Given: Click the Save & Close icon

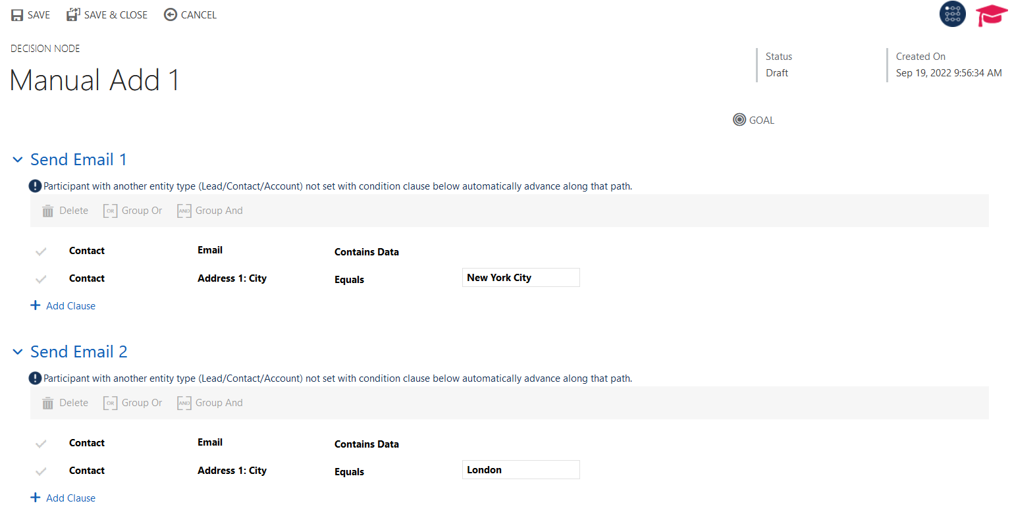Looking at the screenshot, I should pos(73,14).
